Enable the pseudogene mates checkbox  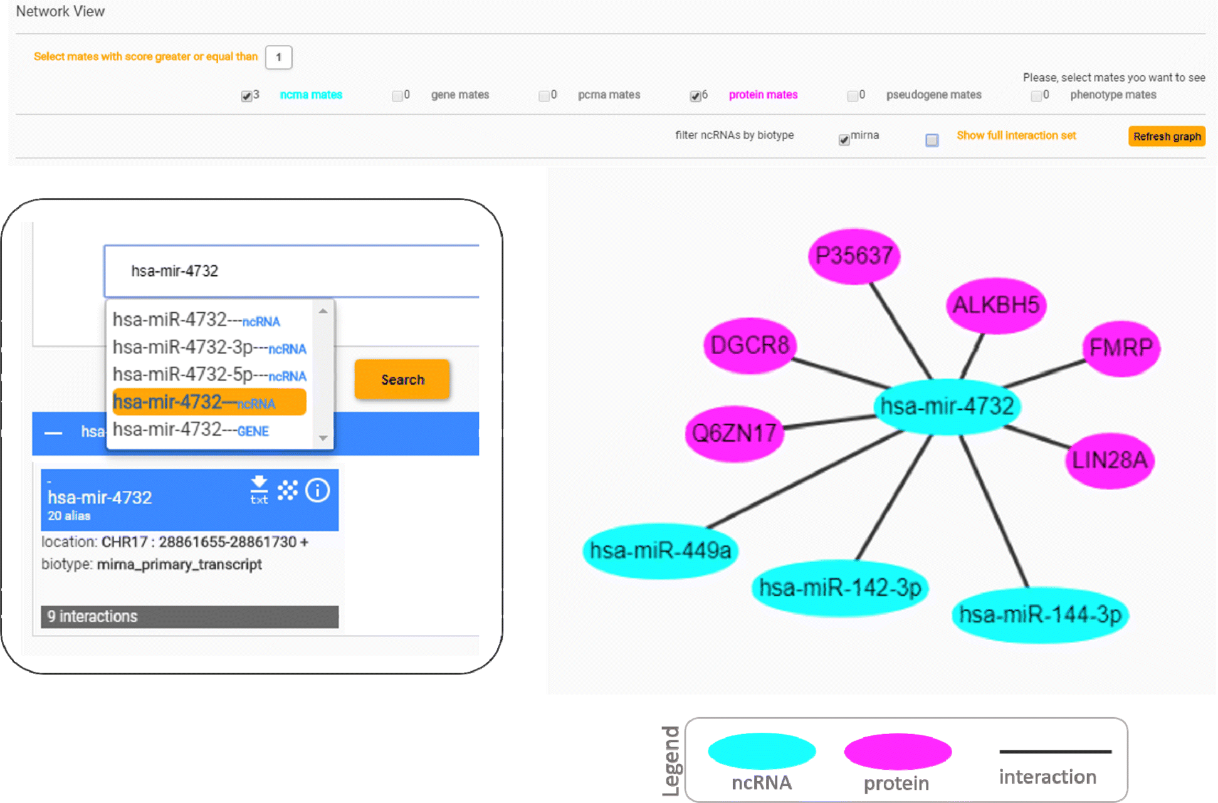852,96
